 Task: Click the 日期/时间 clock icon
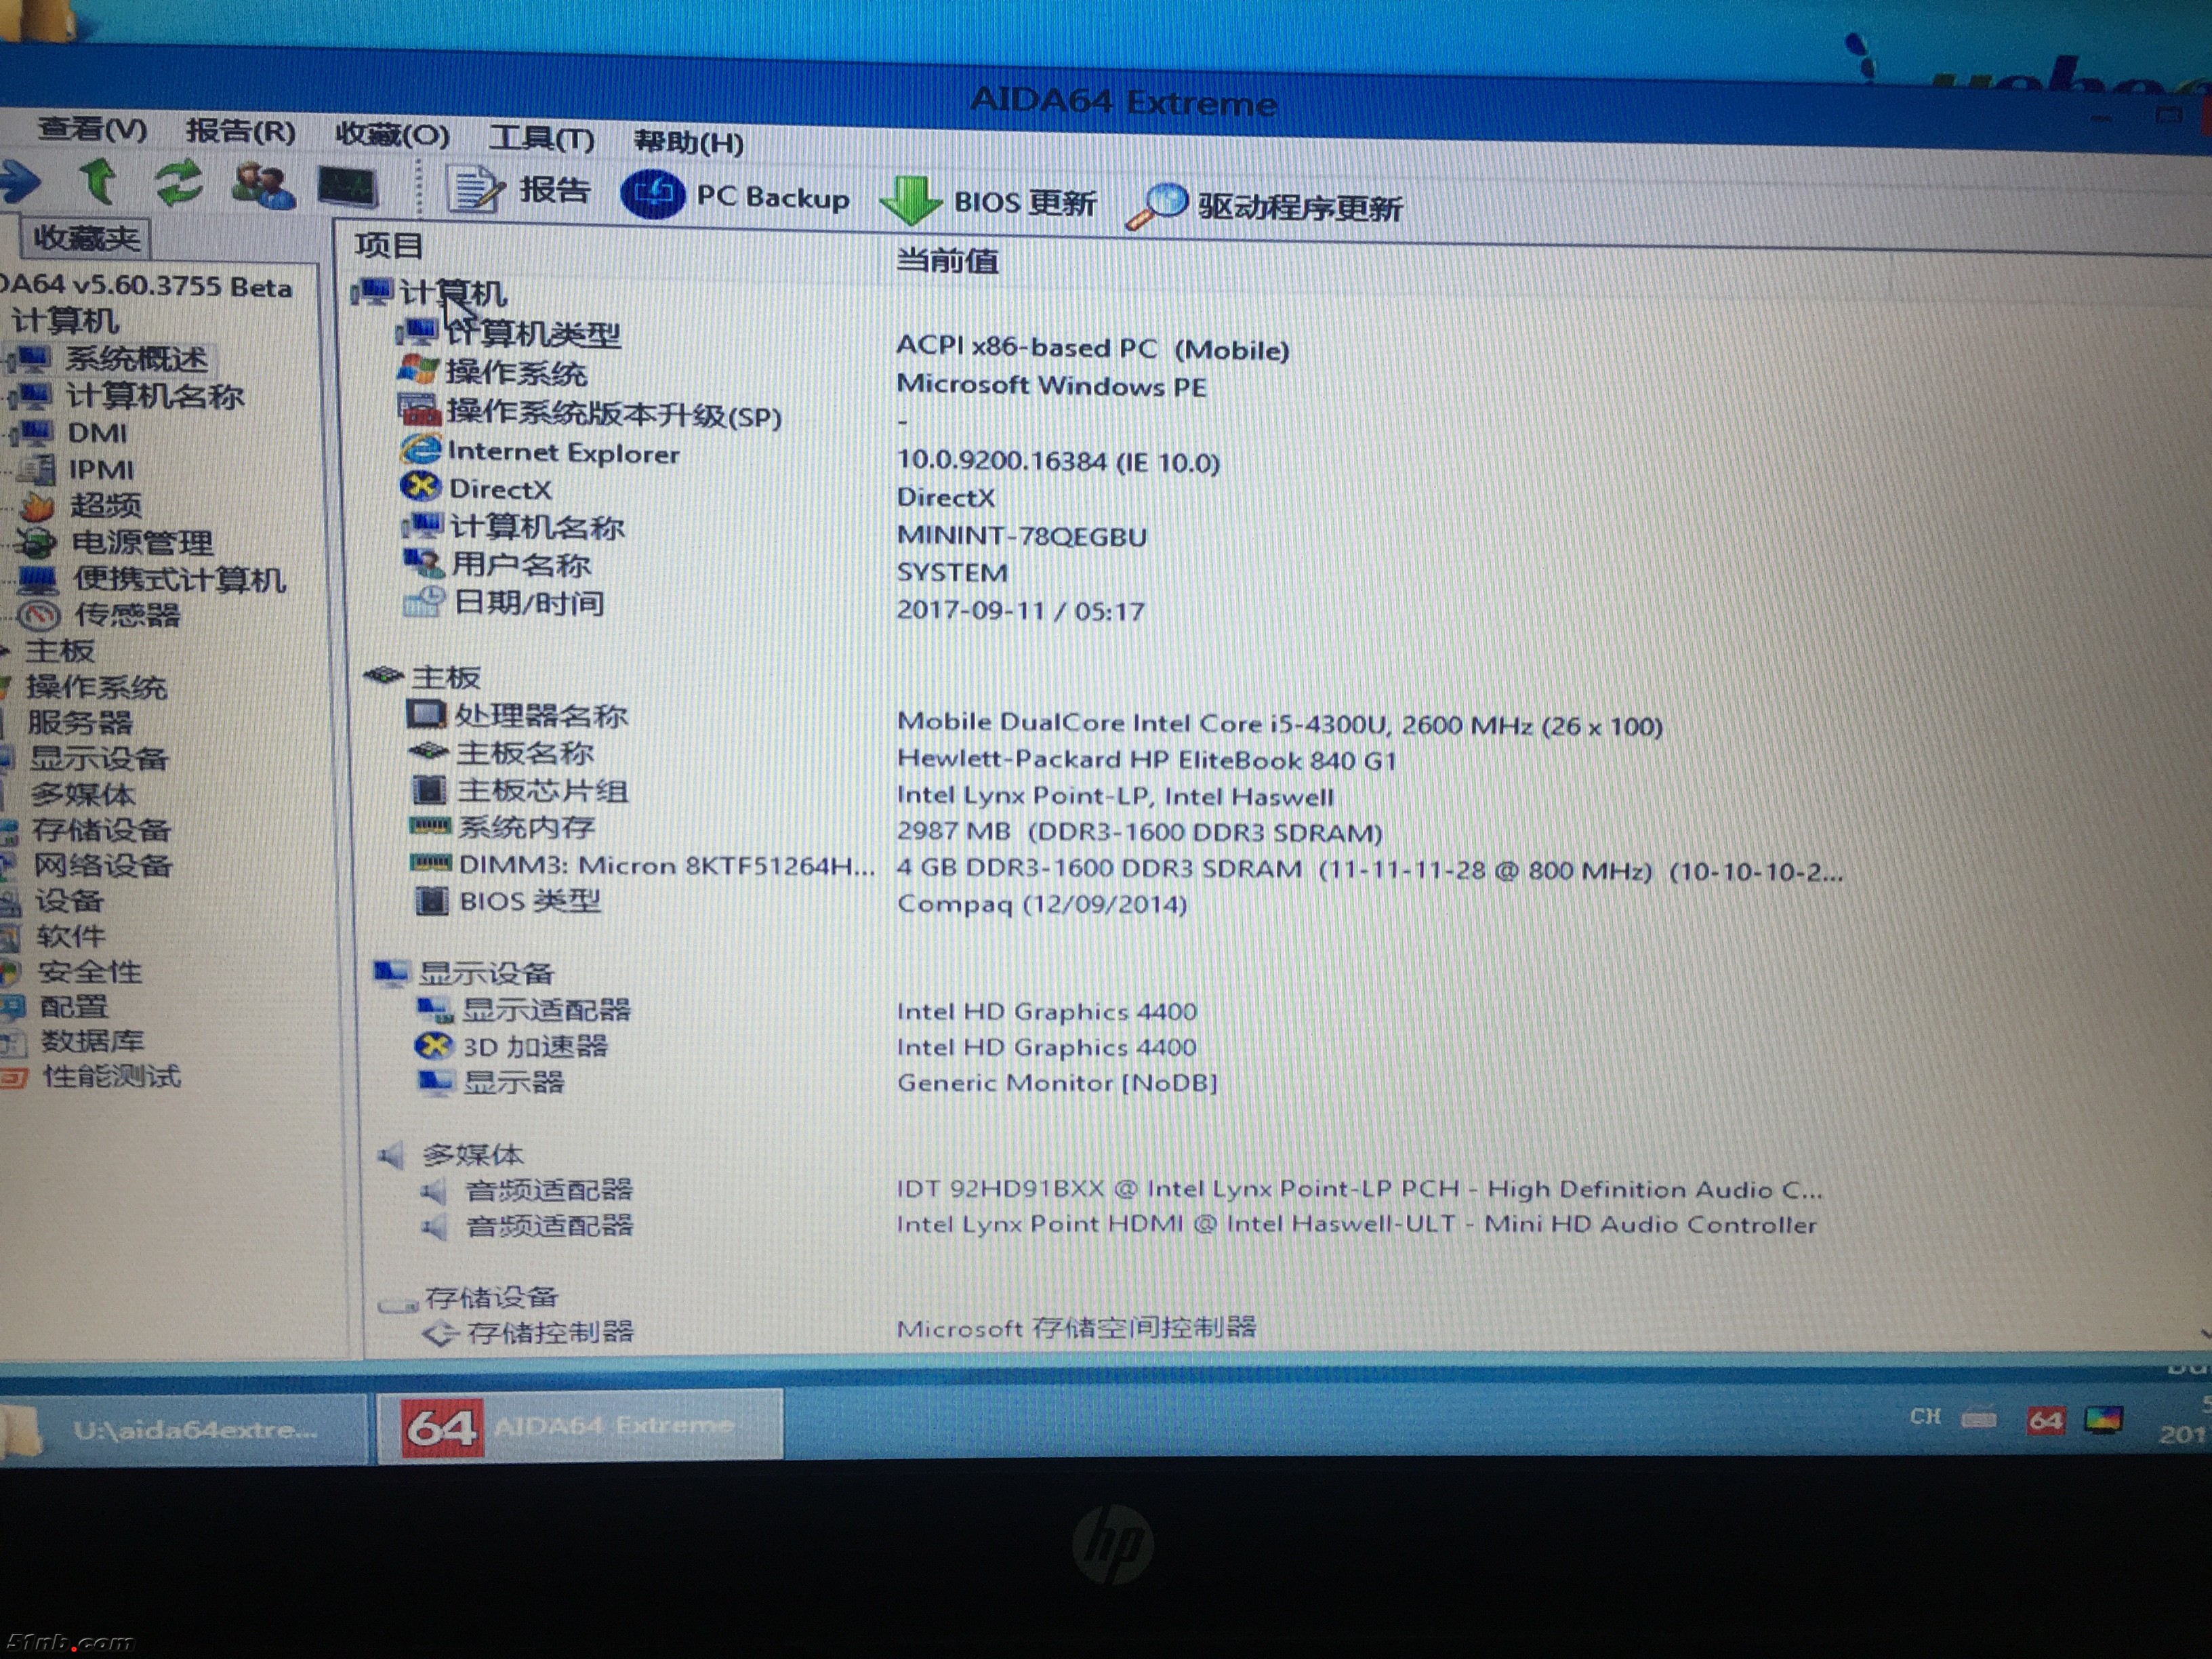tap(424, 602)
